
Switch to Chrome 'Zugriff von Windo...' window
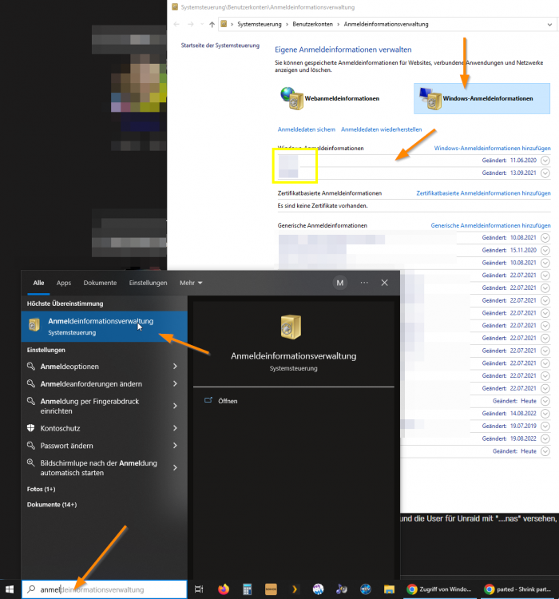[440, 589]
